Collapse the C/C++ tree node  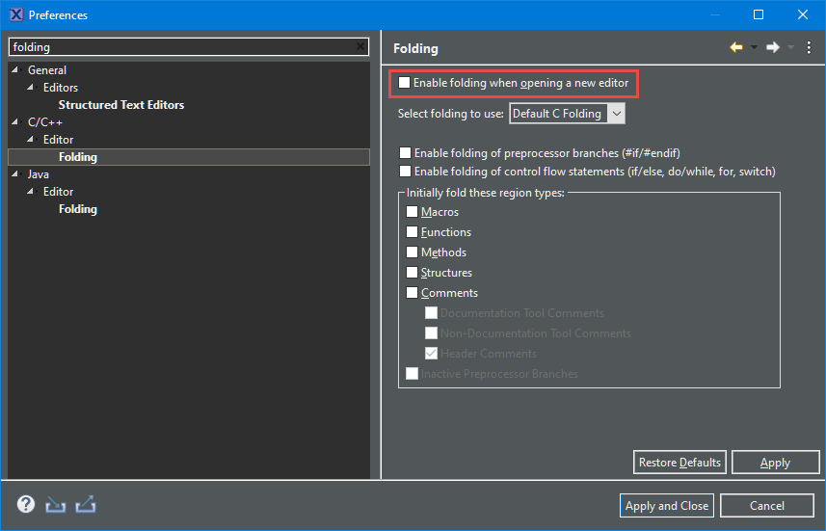coord(15,122)
